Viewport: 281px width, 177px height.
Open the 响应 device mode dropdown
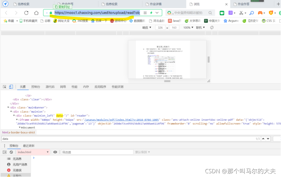147,28
